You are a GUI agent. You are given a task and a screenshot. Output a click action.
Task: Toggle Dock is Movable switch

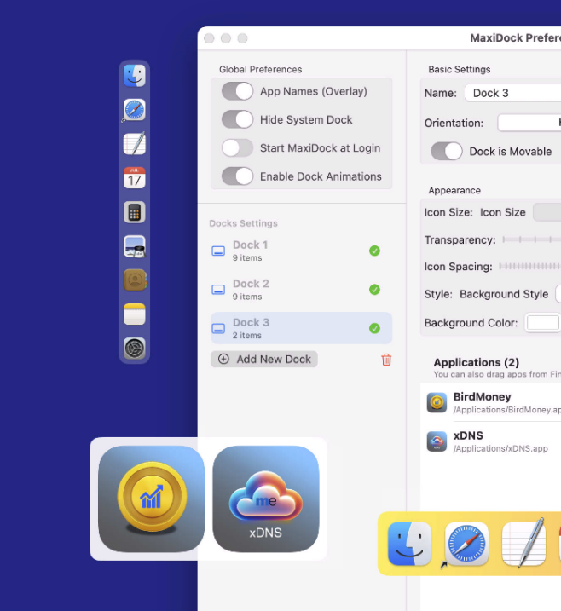coord(447,151)
